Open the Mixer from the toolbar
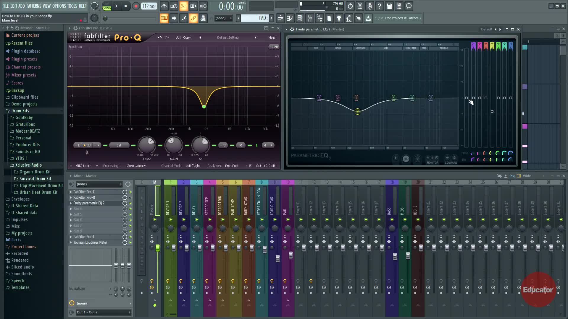This screenshot has width=568, height=319. point(310,18)
